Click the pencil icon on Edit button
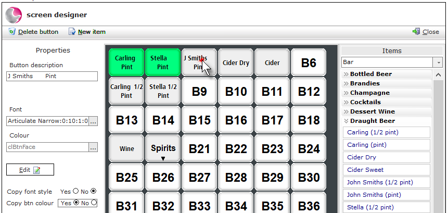The image size is (448, 213). pyautogui.click(x=36, y=170)
